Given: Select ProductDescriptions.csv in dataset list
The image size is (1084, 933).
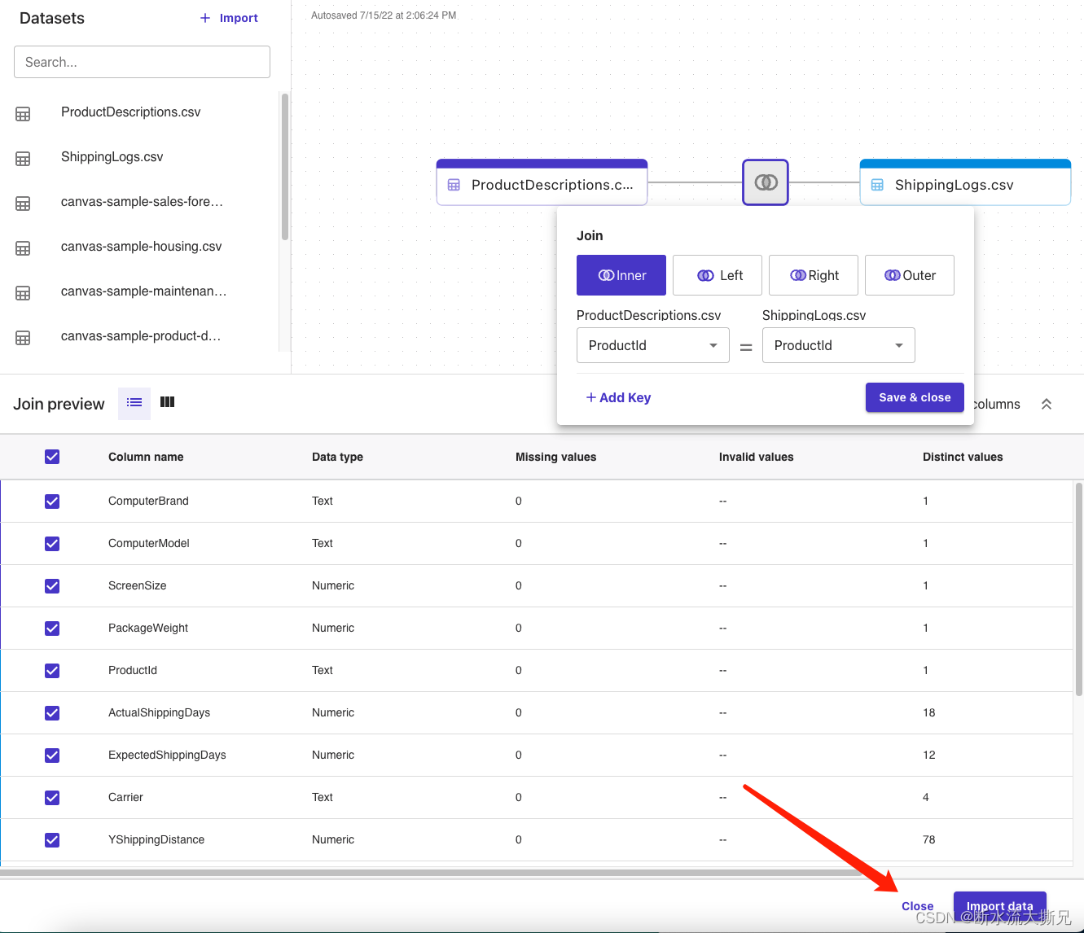Looking at the screenshot, I should point(130,112).
